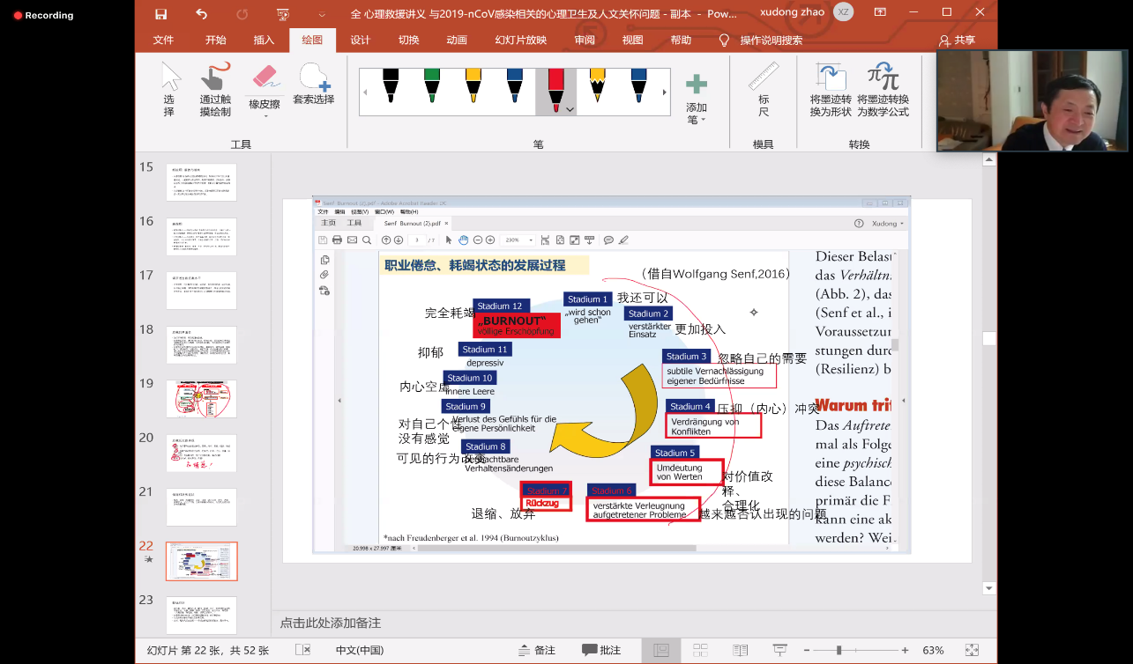
Task: Open the red pen's options dropdown arrow
Action: click(570, 108)
